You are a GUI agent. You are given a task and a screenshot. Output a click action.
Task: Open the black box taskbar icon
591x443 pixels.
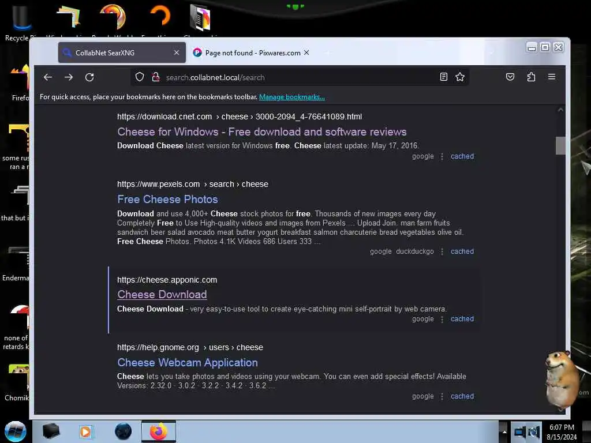pos(51,431)
